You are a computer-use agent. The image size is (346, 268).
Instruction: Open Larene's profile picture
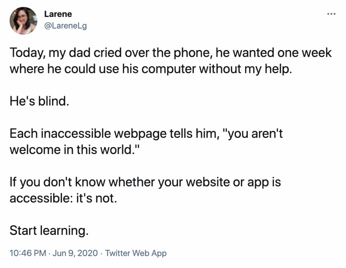click(24, 21)
